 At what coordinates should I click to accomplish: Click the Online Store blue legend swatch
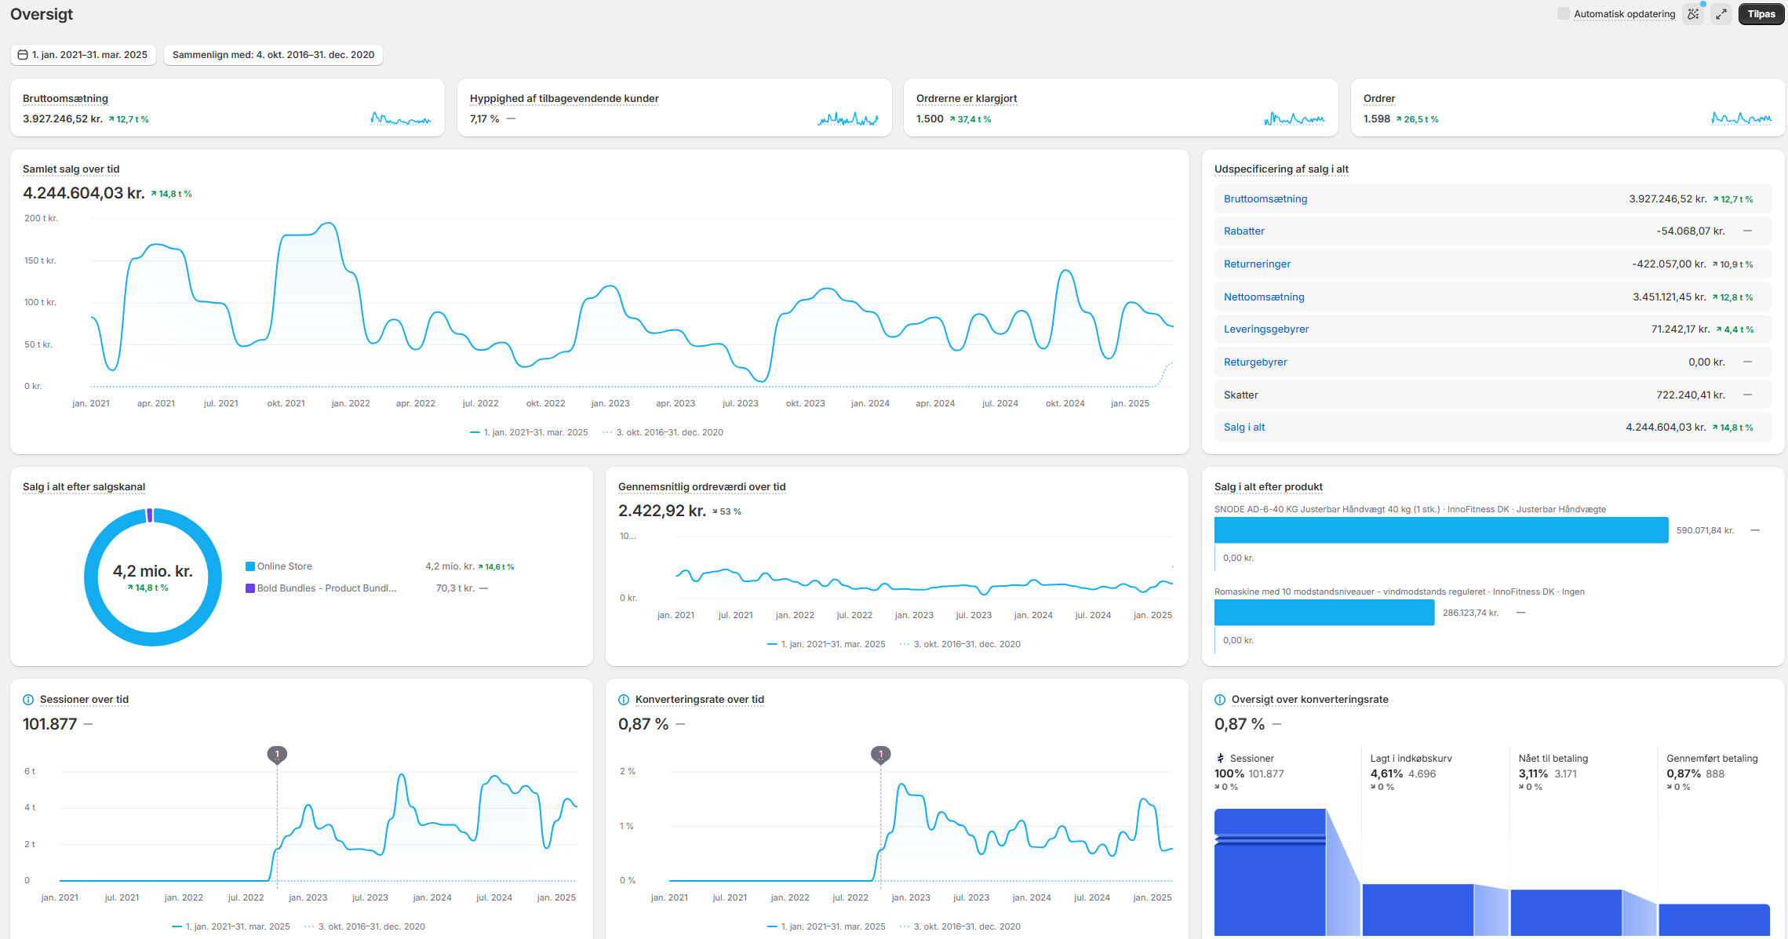coord(250,566)
